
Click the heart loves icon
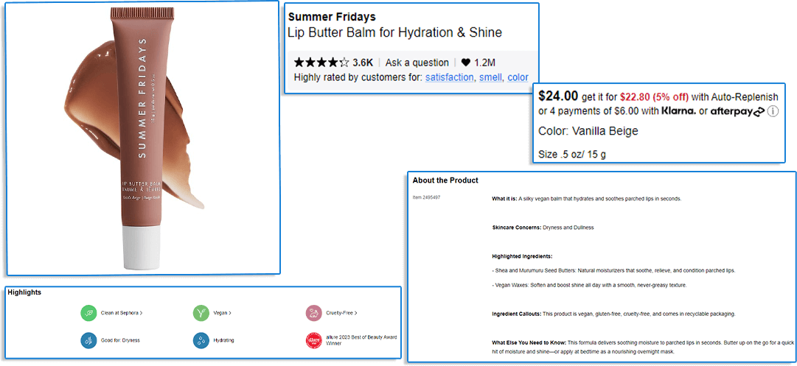click(x=466, y=63)
